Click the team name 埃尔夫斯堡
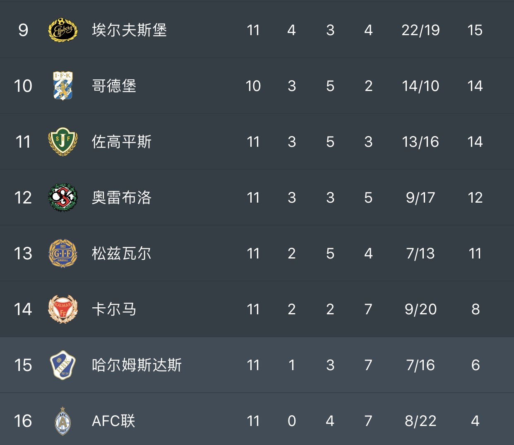The width and height of the screenshot is (514, 445). 129,30
